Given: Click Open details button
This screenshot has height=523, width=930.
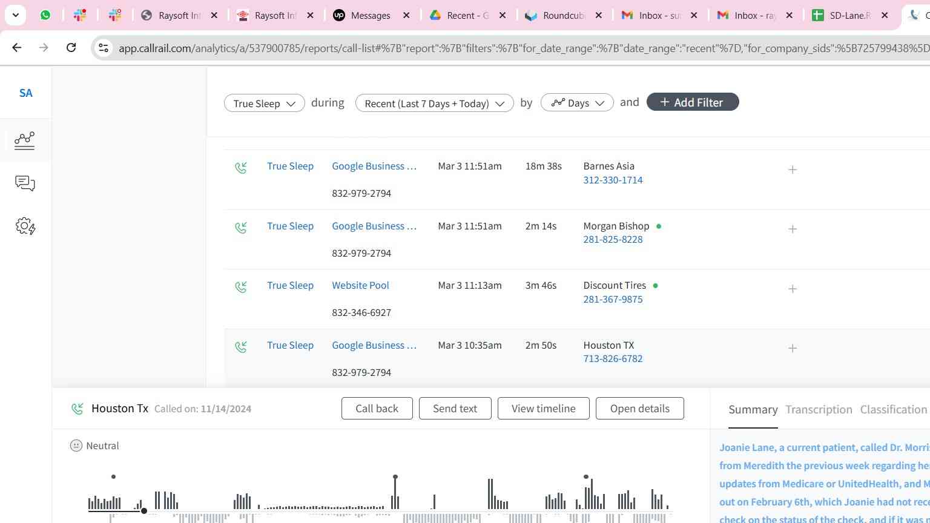Looking at the screenshot, I should pos(639,409).
